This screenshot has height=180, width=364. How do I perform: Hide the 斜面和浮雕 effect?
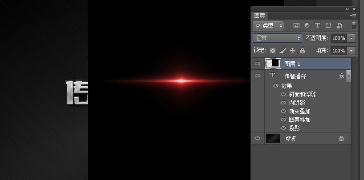tap(283, 94)
